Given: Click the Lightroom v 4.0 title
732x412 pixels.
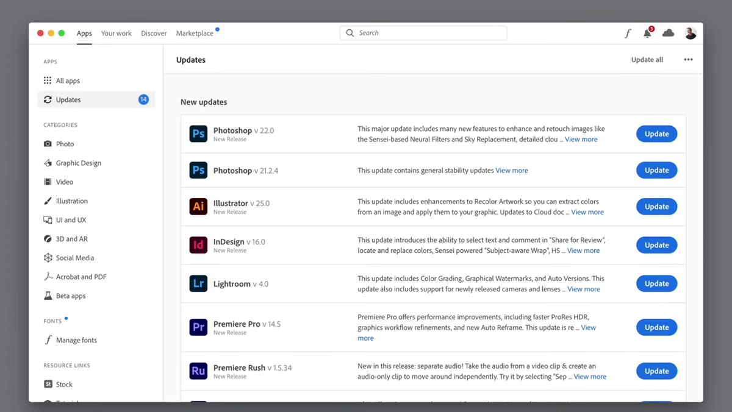Looking at the screenshot, I should tap(241, 284).
